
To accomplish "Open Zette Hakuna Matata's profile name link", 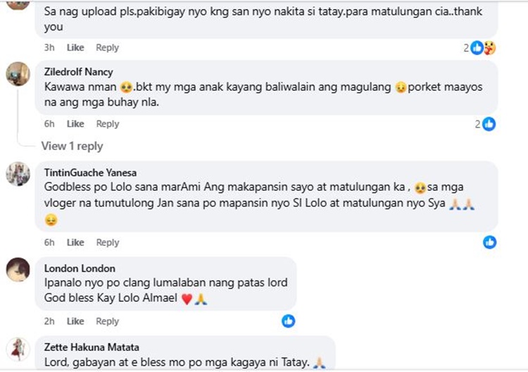I will (x=92, y=347).
